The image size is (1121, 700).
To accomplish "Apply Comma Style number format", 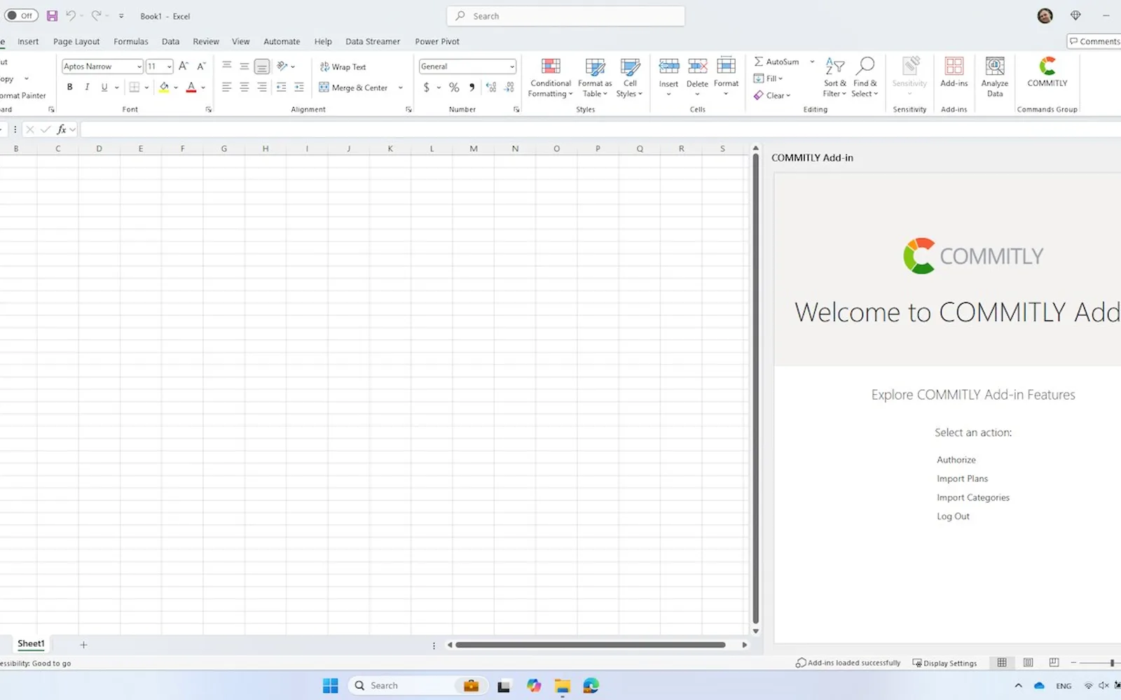I will coord(472,87).
